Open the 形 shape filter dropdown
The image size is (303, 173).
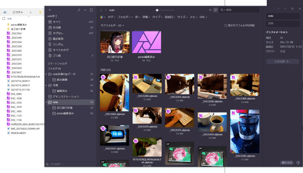pyautogui.click(x=137, y=17)
